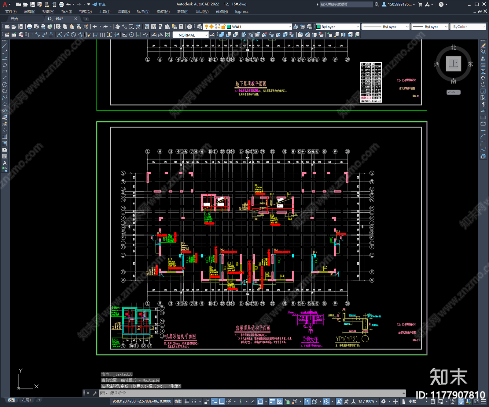489x407 pixels.
Task: Select the Multiline Text 'A' tool
Action: 5,163
